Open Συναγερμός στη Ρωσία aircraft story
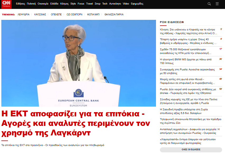Viewport: 225px width, 155px height. 187,71
